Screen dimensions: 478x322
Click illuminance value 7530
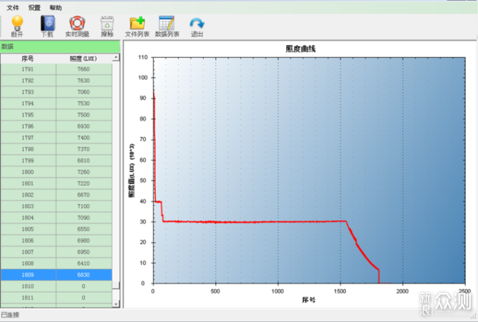tap(84, 103)
